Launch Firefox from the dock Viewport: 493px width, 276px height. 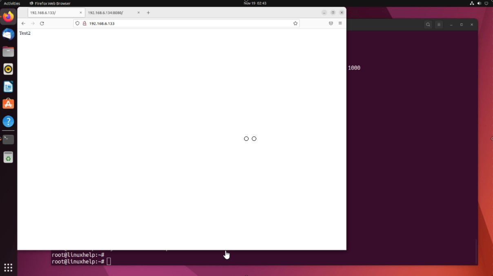(8, 17)
